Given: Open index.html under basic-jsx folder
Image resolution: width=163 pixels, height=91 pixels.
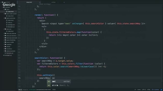Looking at the screenshot, I should pos(11,31).
